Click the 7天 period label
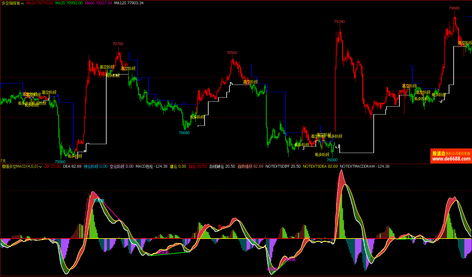Screen dimensions: 472x277 [3, 161]
